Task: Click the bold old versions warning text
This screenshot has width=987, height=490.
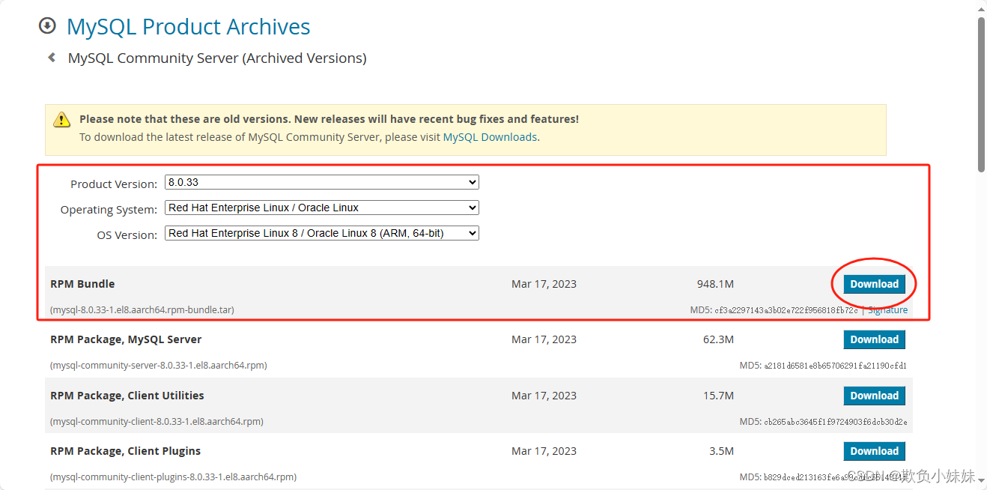Action: pos(329,119)
